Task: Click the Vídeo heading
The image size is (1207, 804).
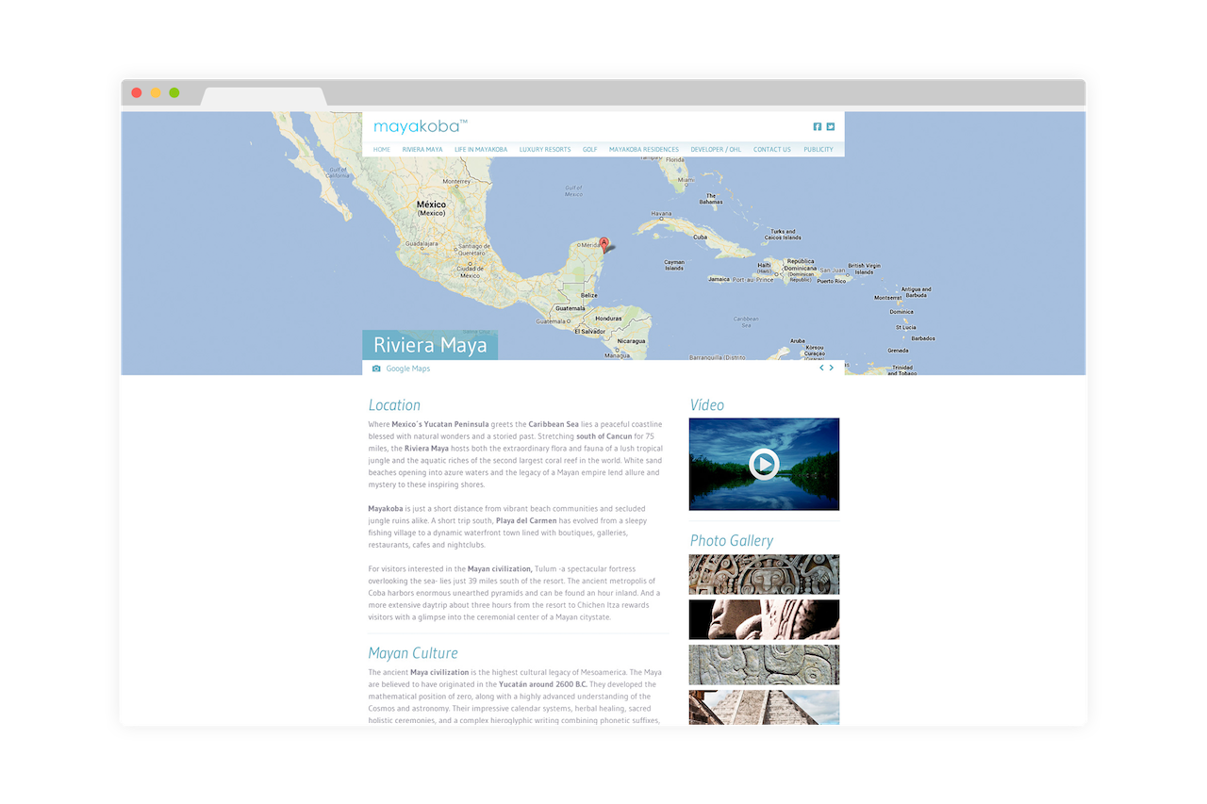Action: coord(707,405)
